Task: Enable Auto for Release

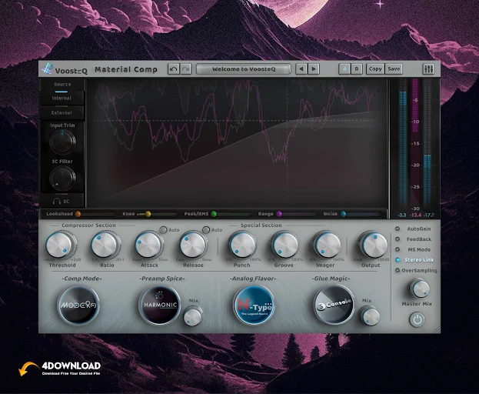Action: pos(206,230)
